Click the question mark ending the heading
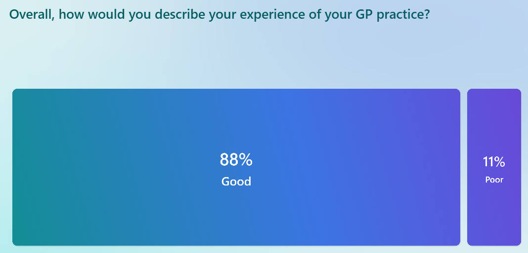Viewport: 528px width, 253px height. 427,14
